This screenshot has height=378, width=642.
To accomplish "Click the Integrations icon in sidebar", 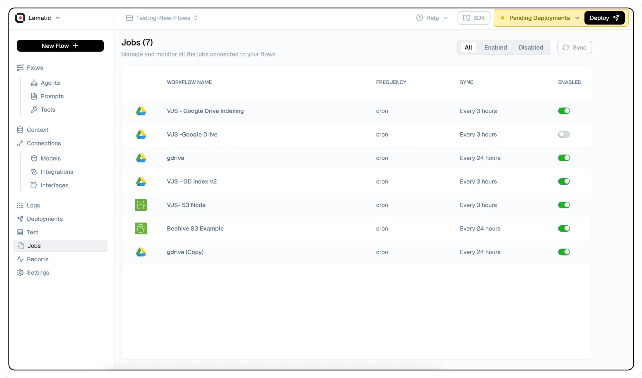I will (x=34, y=172).
